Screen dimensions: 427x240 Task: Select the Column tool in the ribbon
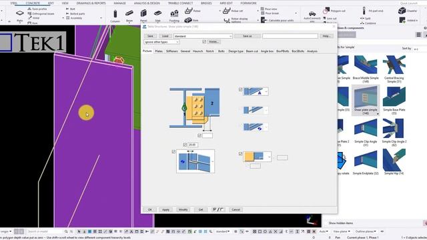click(115, 15)
